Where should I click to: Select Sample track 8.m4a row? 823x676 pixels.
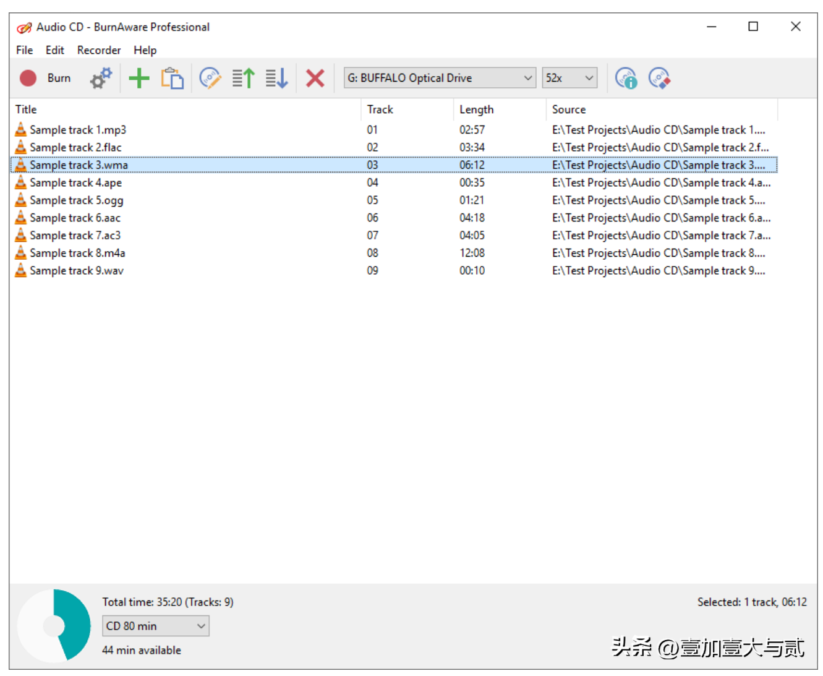(x=394, y=252)
